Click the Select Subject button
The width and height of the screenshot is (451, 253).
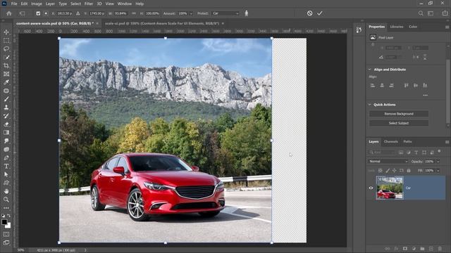pos(399,123)
